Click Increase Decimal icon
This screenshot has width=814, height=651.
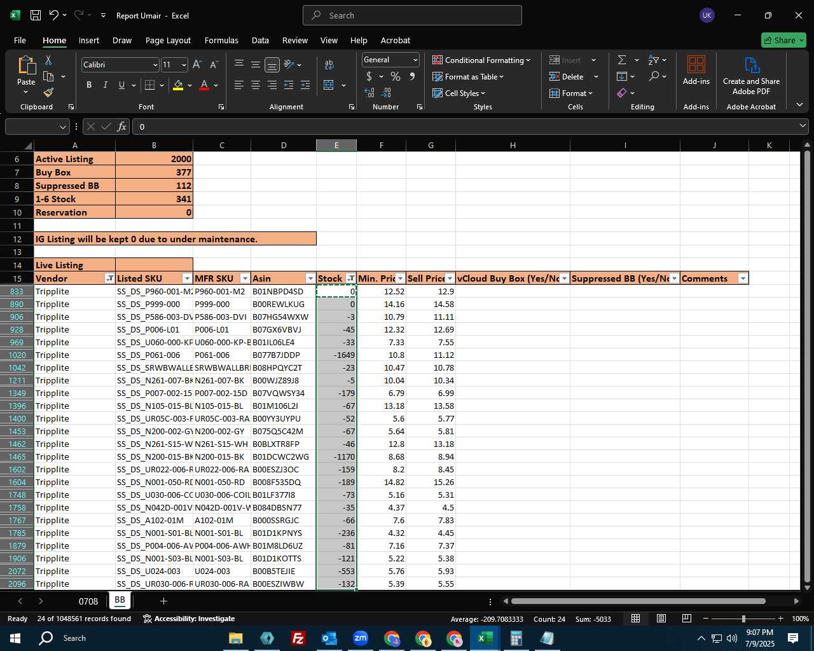369,92
